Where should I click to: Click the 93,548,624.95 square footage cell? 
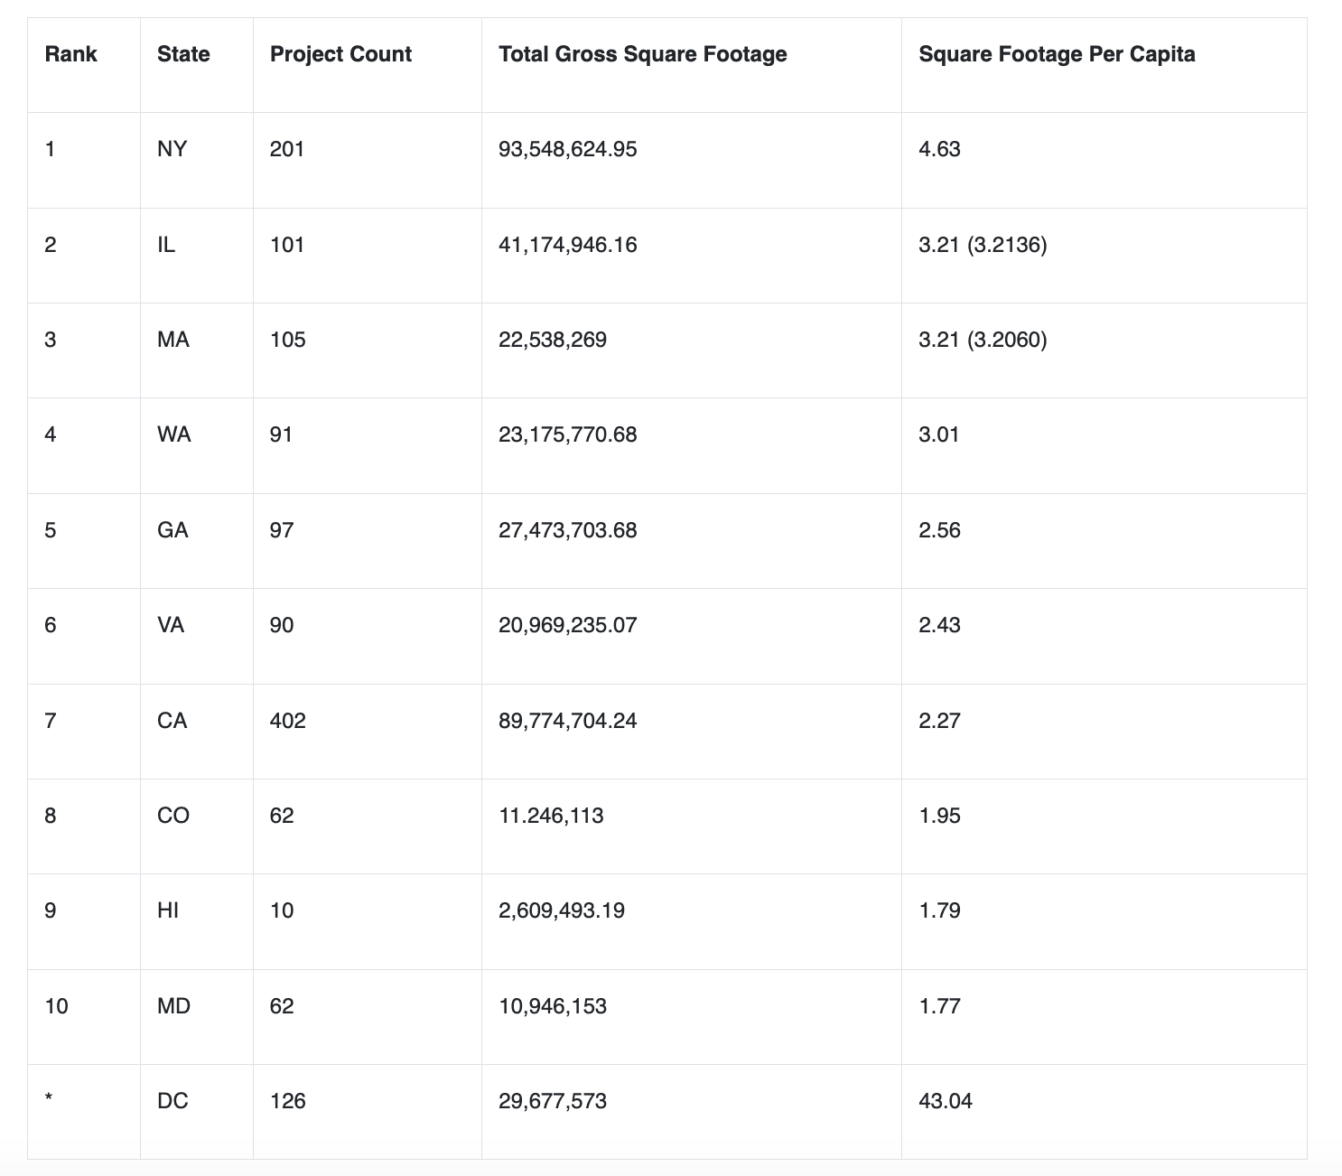[567, 149]
